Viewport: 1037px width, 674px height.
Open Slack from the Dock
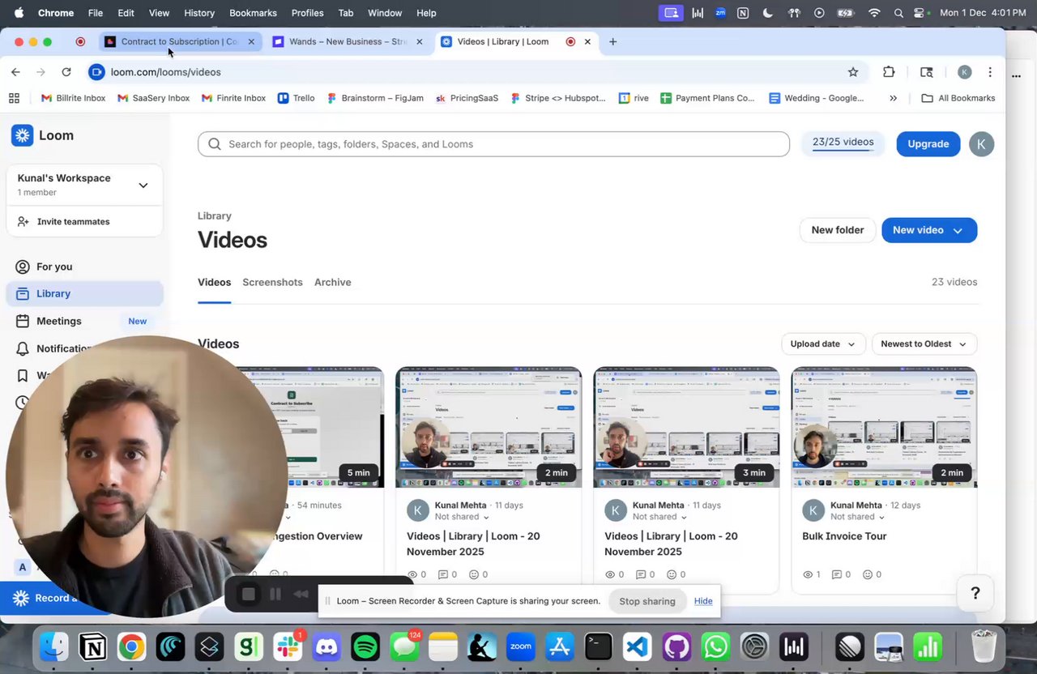(288, 646)
